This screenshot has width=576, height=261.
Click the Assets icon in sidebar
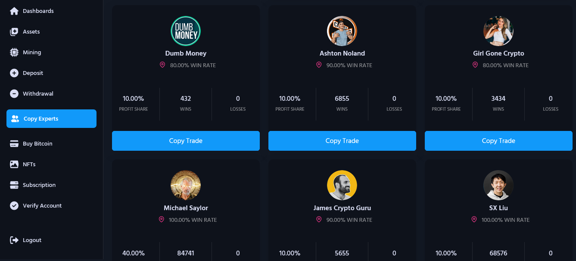tap(14, 31)
